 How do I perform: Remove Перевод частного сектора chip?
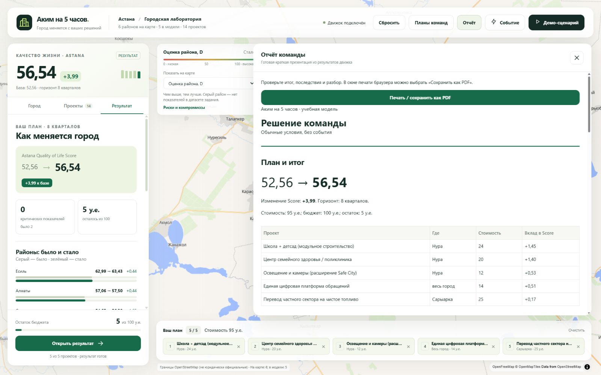(x=578, y=346)
